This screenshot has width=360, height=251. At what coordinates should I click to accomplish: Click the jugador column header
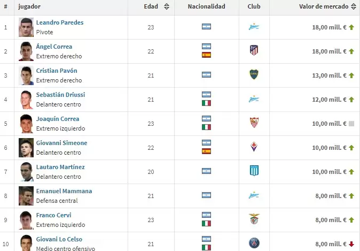tap(29, 7)
